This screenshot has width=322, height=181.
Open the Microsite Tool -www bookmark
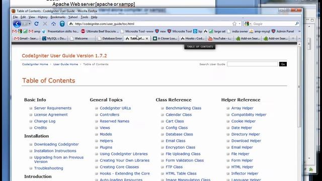pos(137,31)
